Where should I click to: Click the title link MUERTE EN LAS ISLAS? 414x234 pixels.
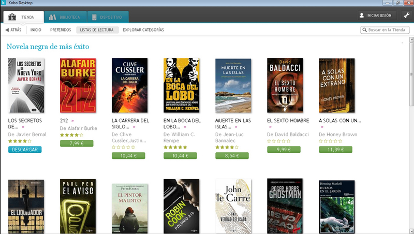tap(233, 123)
